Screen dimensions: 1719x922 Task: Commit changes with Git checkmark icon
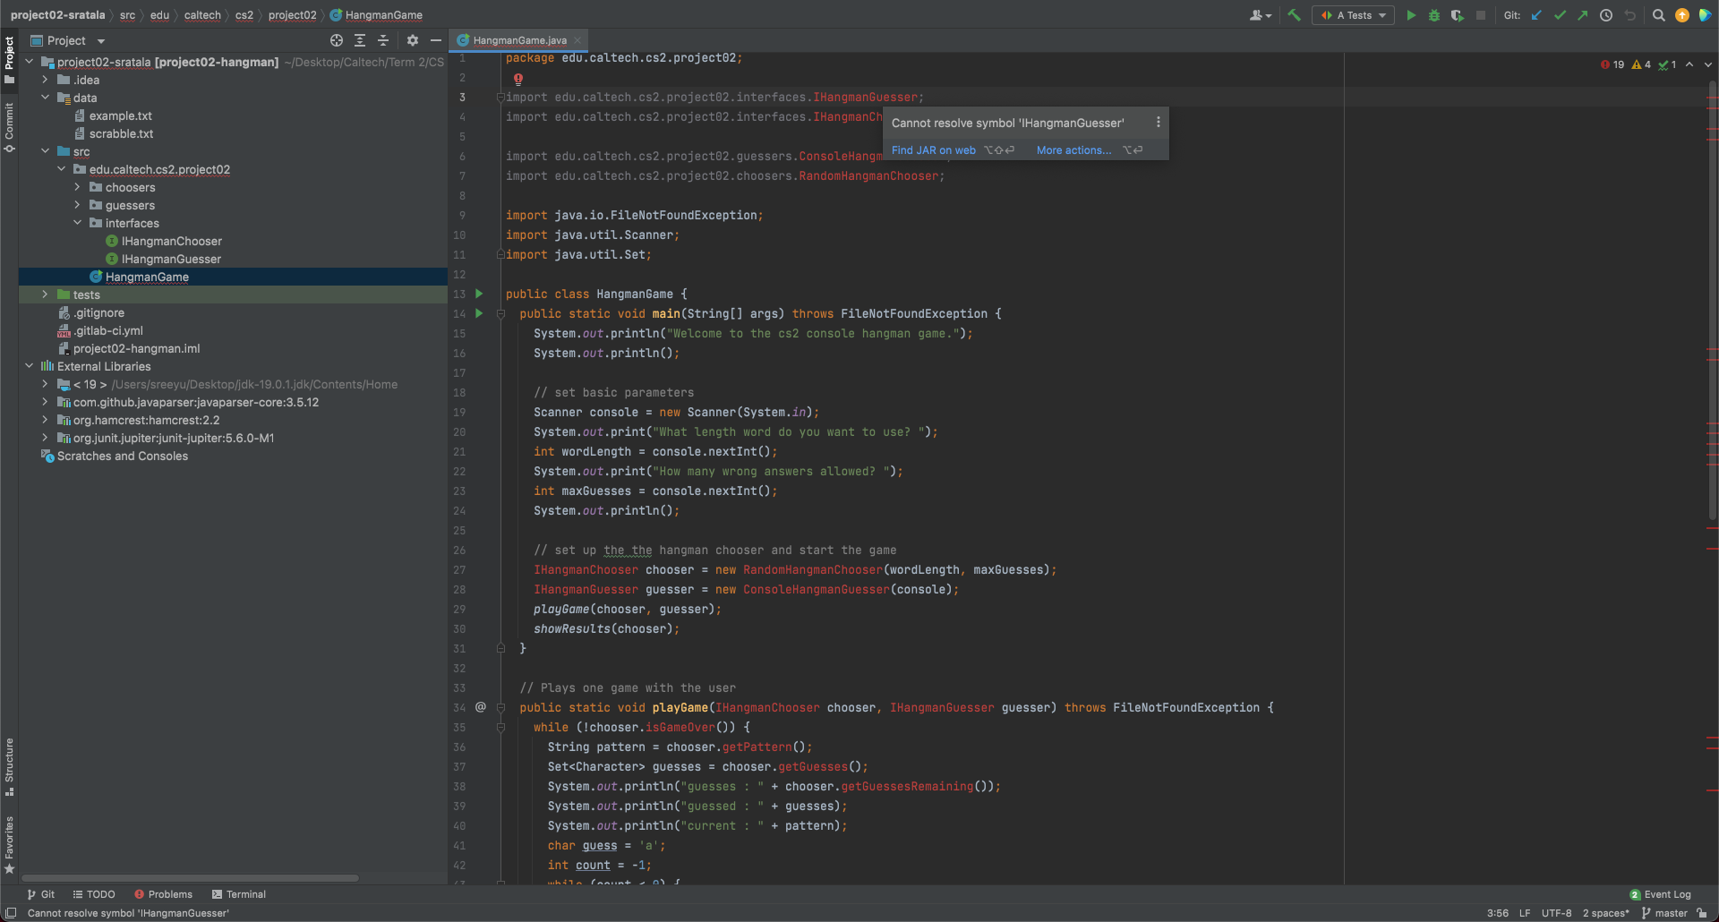(1560, 15)
